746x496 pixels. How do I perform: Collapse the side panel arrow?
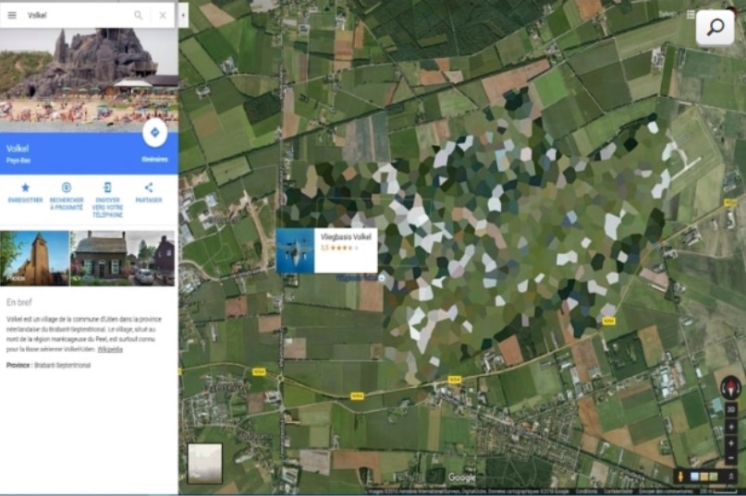coord(183,15)
